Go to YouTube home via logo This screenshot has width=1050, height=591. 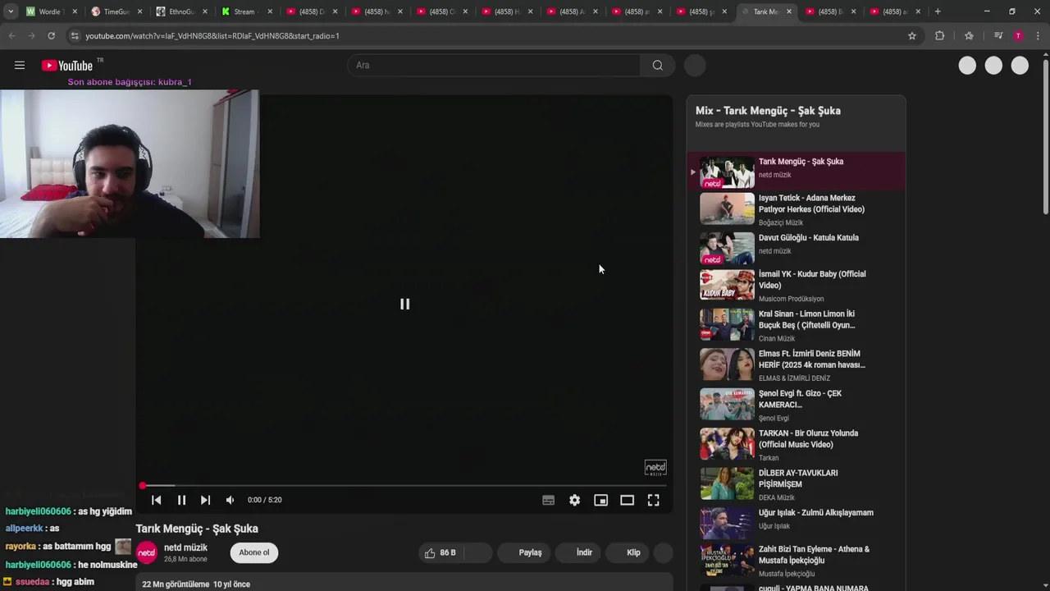point(67,66)
